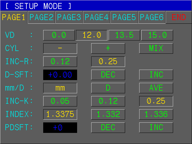Image resolution: width=192 pixels, height=144 pixels.
Task: Open the PAGE2 tab
Action: point(41,17)
